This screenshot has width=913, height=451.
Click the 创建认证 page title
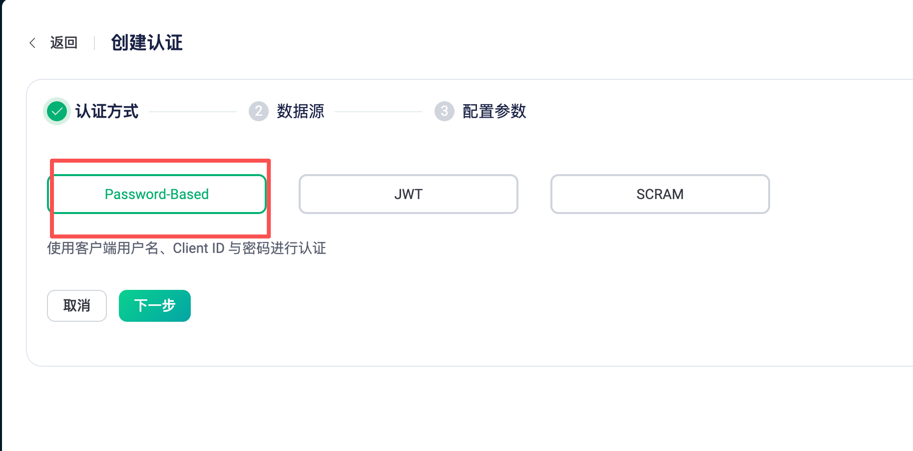point(147,43)
